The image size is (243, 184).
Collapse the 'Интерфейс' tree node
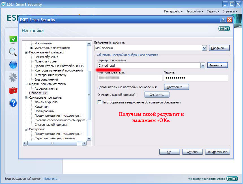[x=26, y=129]
